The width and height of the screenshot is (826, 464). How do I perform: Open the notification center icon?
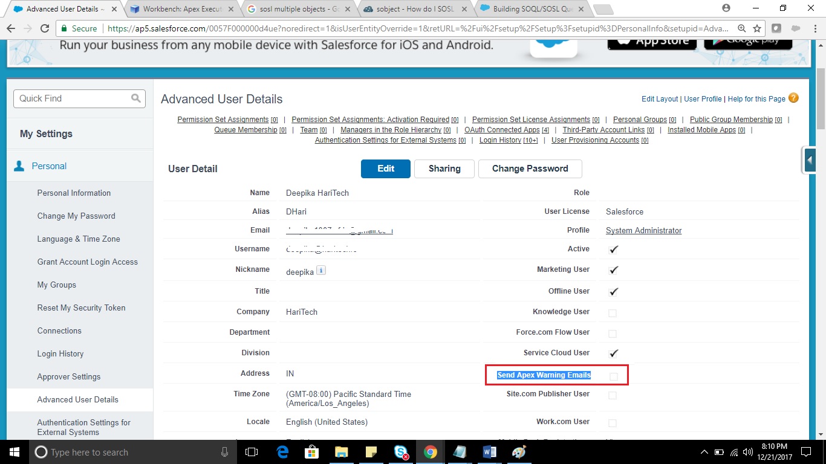click(806, 451)
